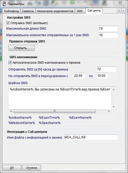The width and height of the screenshot is (128, 173).
Task: Click the application icon in title bar
Action: coord(4,4)
